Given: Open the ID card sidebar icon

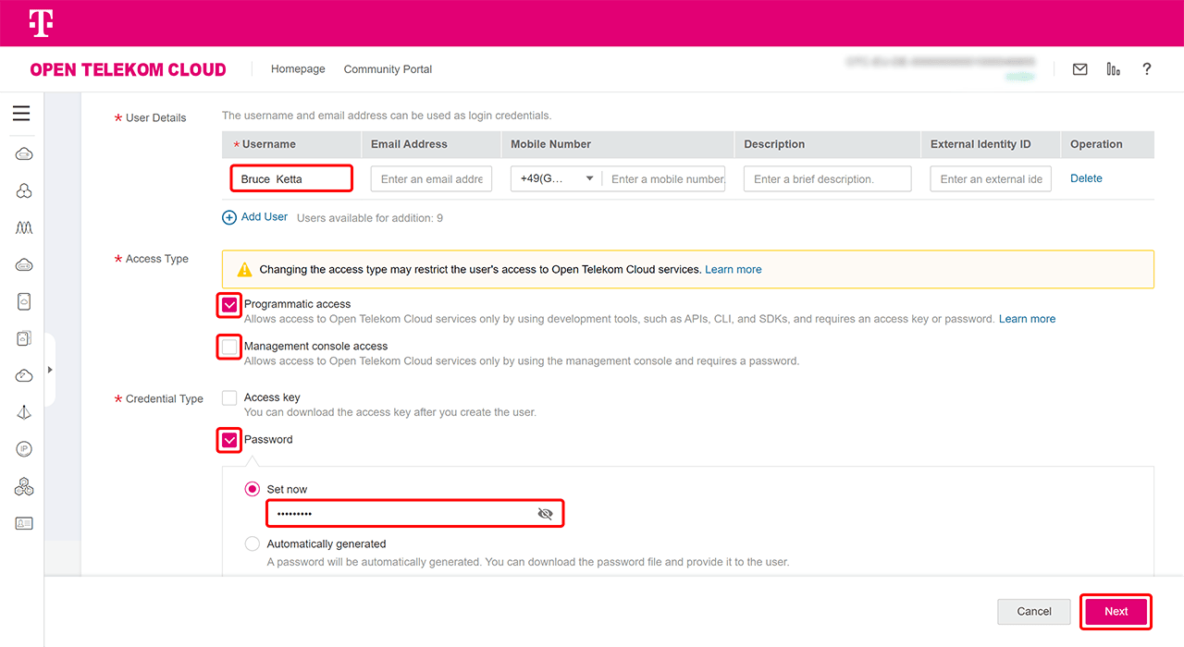Looking at the screenshot, I should pyautogui.click(x=24, y=523).
